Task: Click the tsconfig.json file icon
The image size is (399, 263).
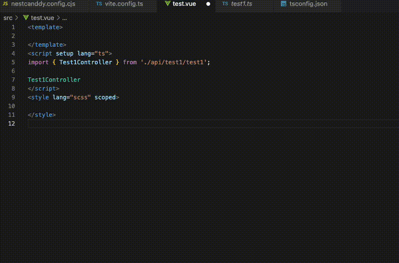Action: pos(283,4)
